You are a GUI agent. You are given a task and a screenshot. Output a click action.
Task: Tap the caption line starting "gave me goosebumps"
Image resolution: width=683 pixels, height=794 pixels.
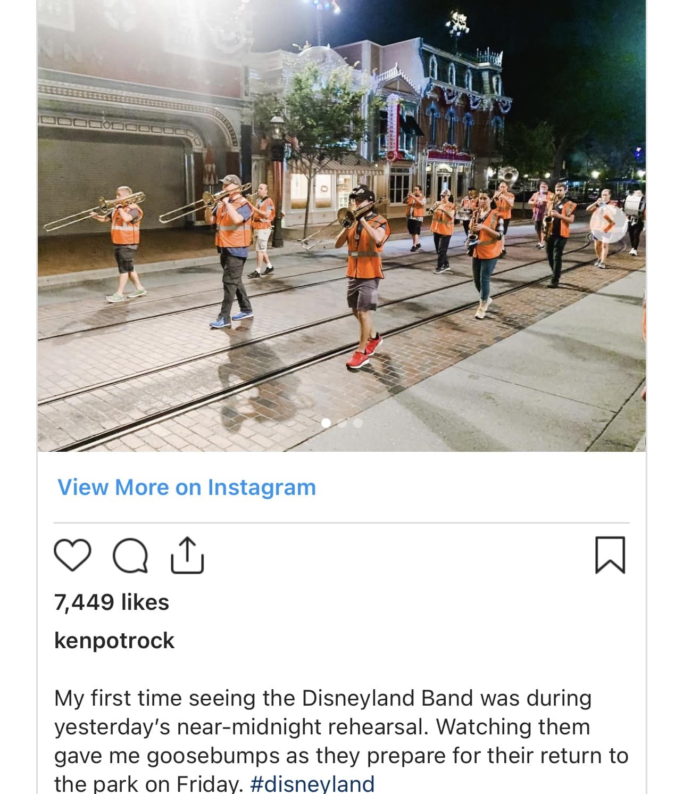click(341, 756)
